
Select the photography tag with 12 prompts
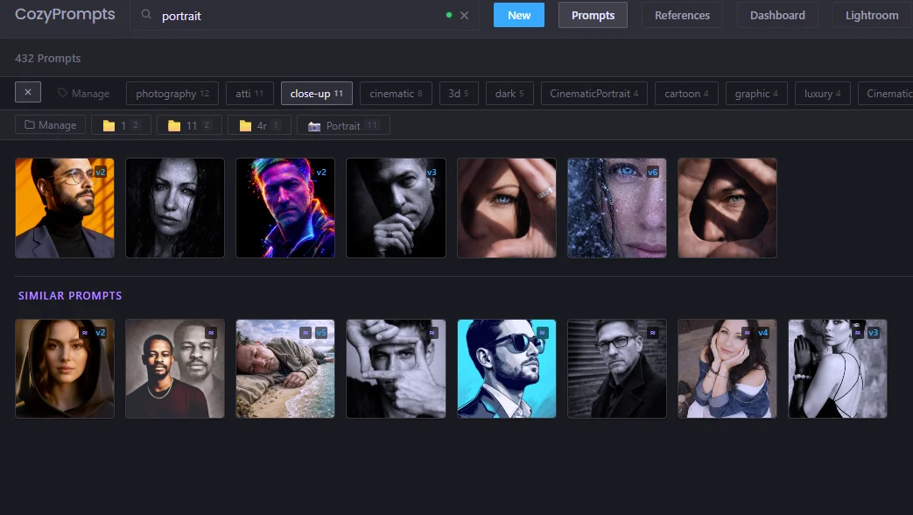click(x=172, y=93)
